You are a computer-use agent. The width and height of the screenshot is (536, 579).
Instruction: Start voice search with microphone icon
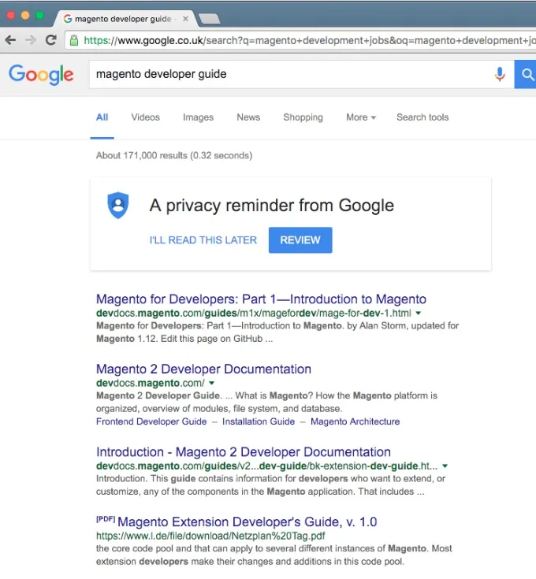click(500, 74)
